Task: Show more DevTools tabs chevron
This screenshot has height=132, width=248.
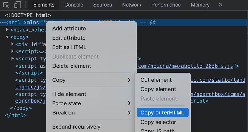Action: coord(220,5)
